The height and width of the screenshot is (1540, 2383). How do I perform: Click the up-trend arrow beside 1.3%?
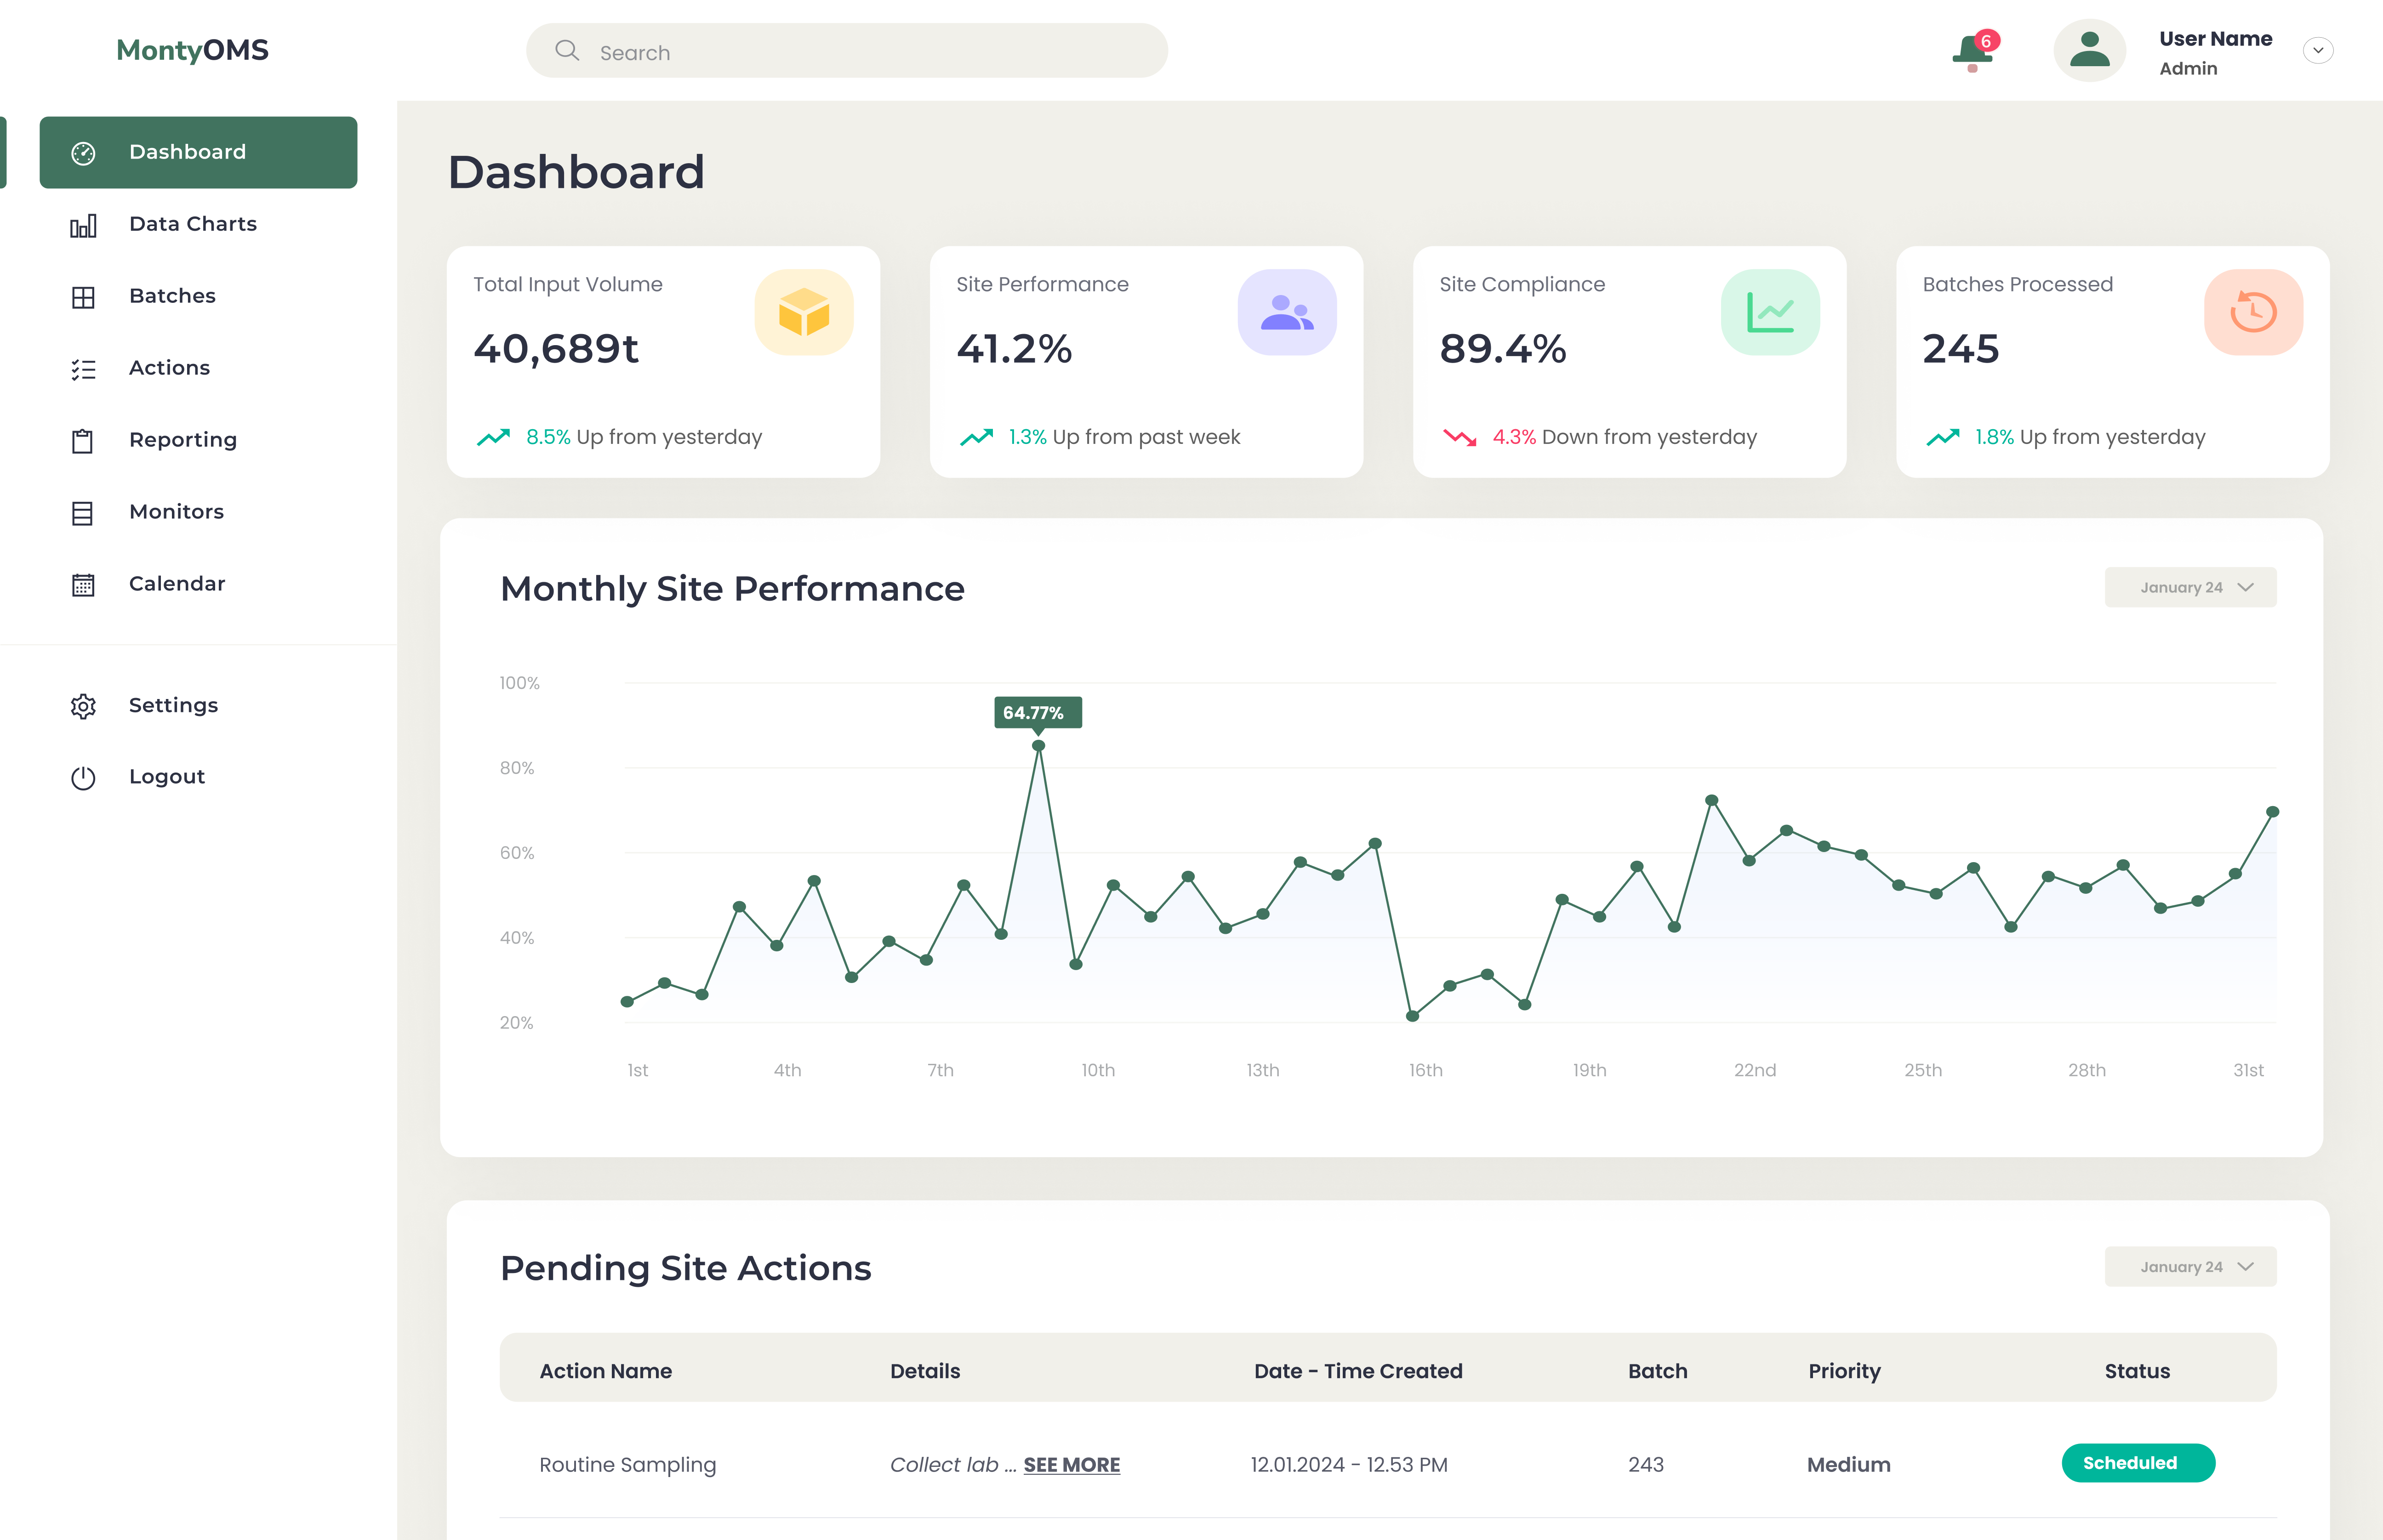coord(976,437)
